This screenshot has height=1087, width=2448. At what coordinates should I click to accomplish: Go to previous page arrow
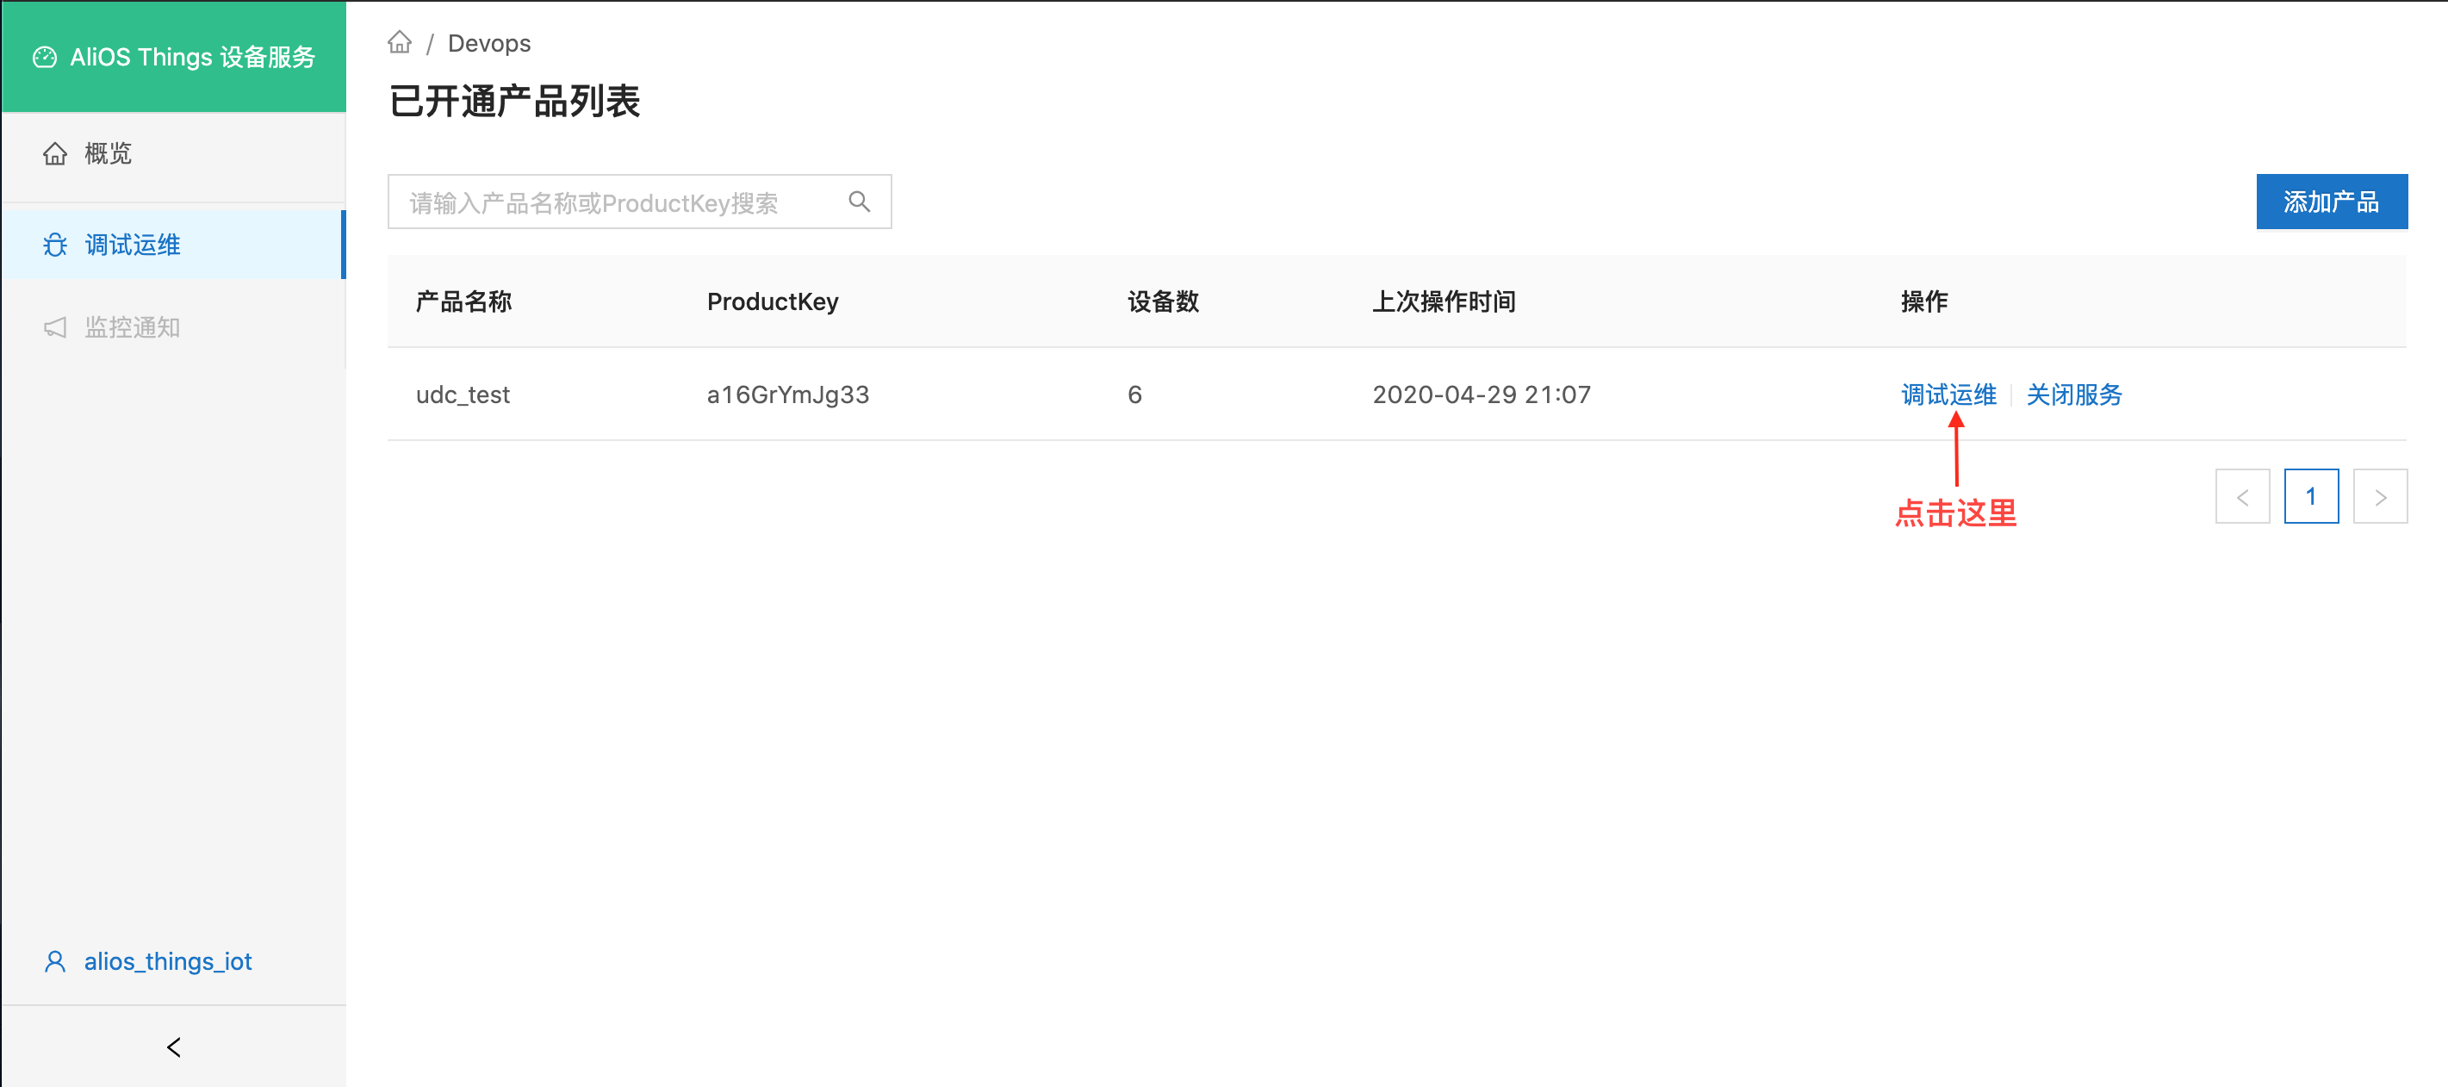click(x=2243, y=496)
